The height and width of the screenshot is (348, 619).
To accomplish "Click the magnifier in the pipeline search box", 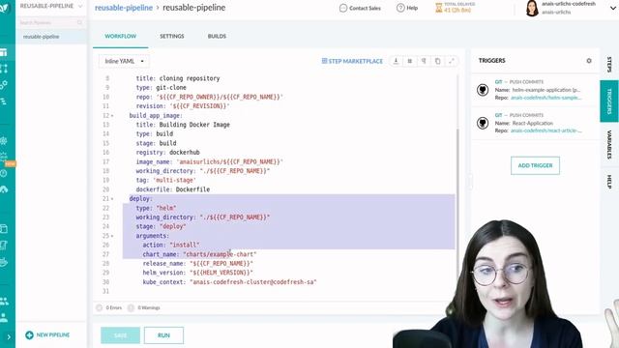I will coord(80,22).
